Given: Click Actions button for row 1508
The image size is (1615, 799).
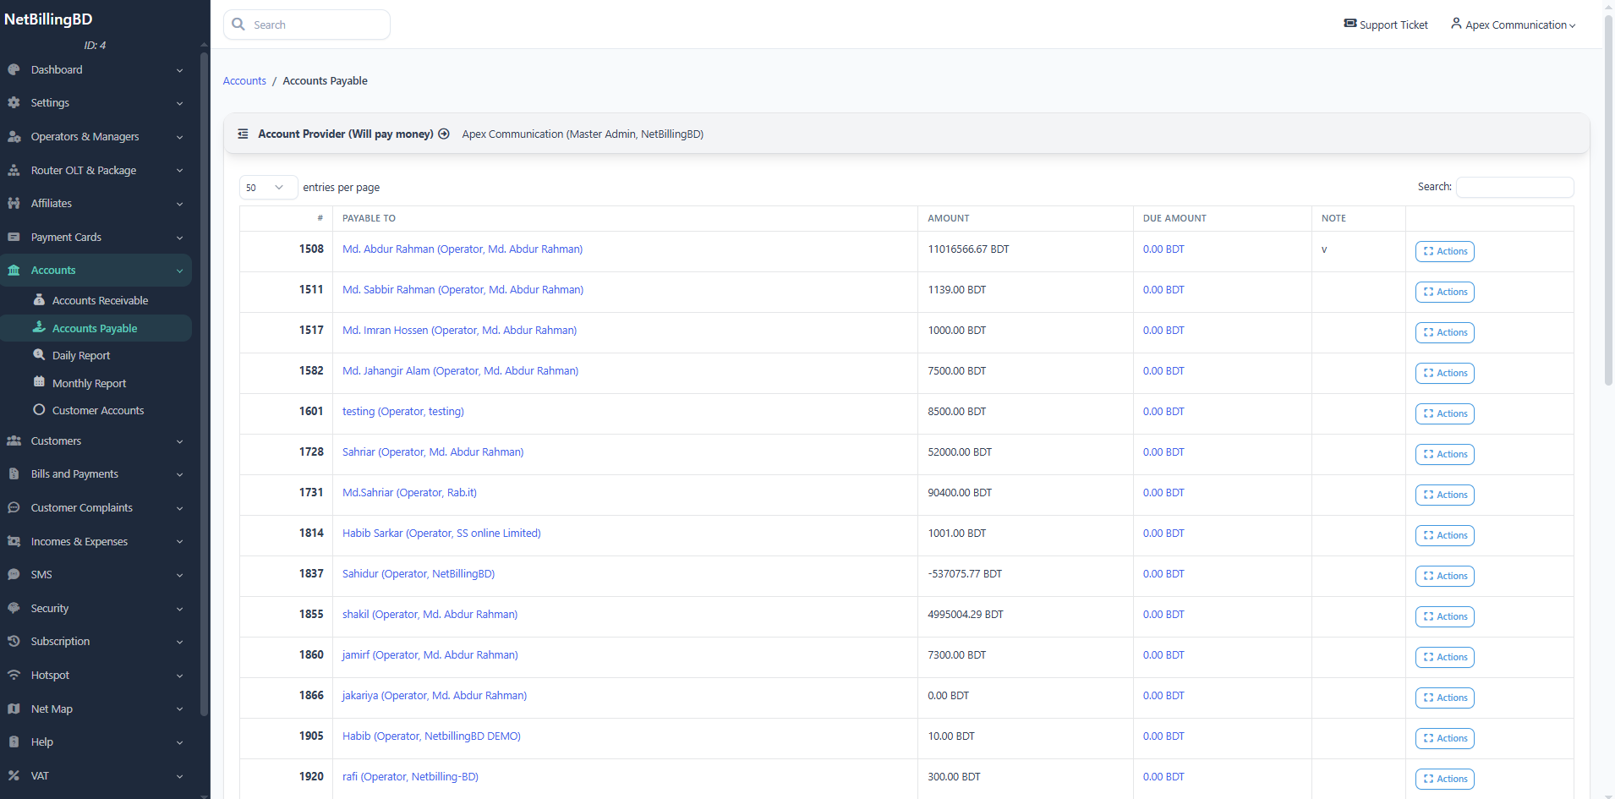Looking at the screenshot, I should click(x=1444, y=251).
